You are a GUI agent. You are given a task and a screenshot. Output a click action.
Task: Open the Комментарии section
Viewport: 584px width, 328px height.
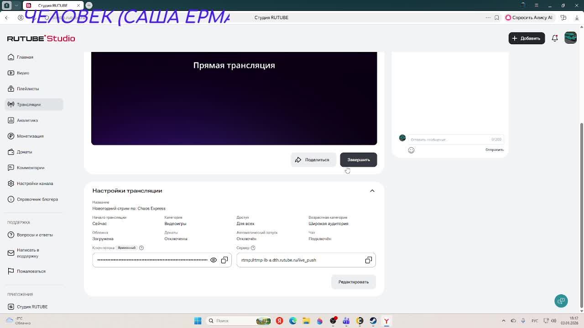click(34, 168)
